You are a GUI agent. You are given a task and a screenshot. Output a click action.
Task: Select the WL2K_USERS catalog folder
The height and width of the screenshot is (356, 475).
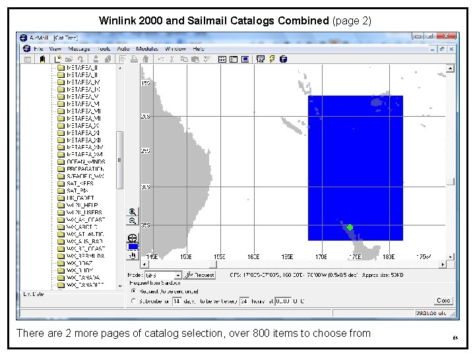[80, 212]
